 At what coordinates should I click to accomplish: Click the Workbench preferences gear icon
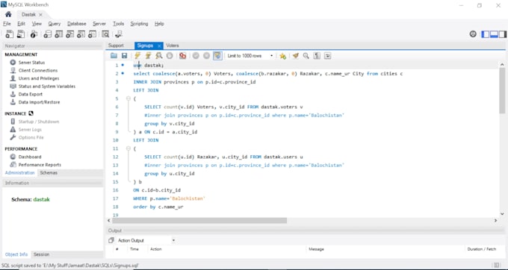point(473,34)
